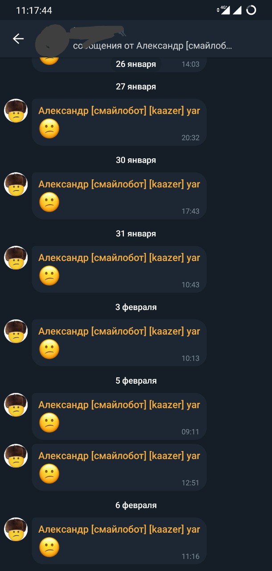The image size is (272, 571).
Task: Tap the confused emoji sent at 17:43
Action: click(49, 203)
